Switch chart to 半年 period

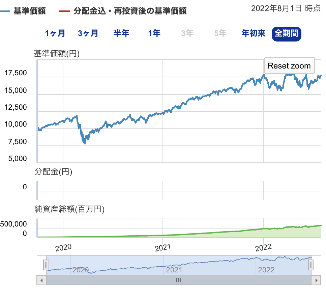tap(121, 33)
